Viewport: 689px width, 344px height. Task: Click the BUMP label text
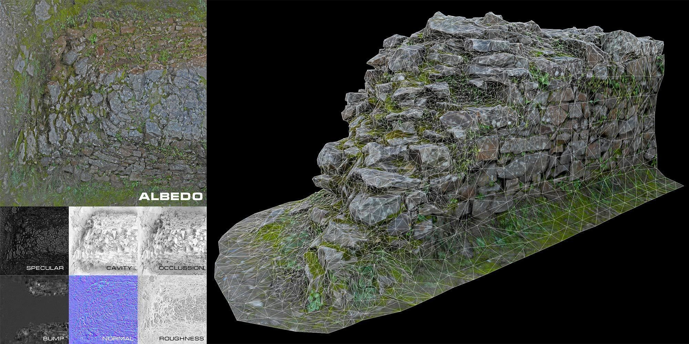53,338
